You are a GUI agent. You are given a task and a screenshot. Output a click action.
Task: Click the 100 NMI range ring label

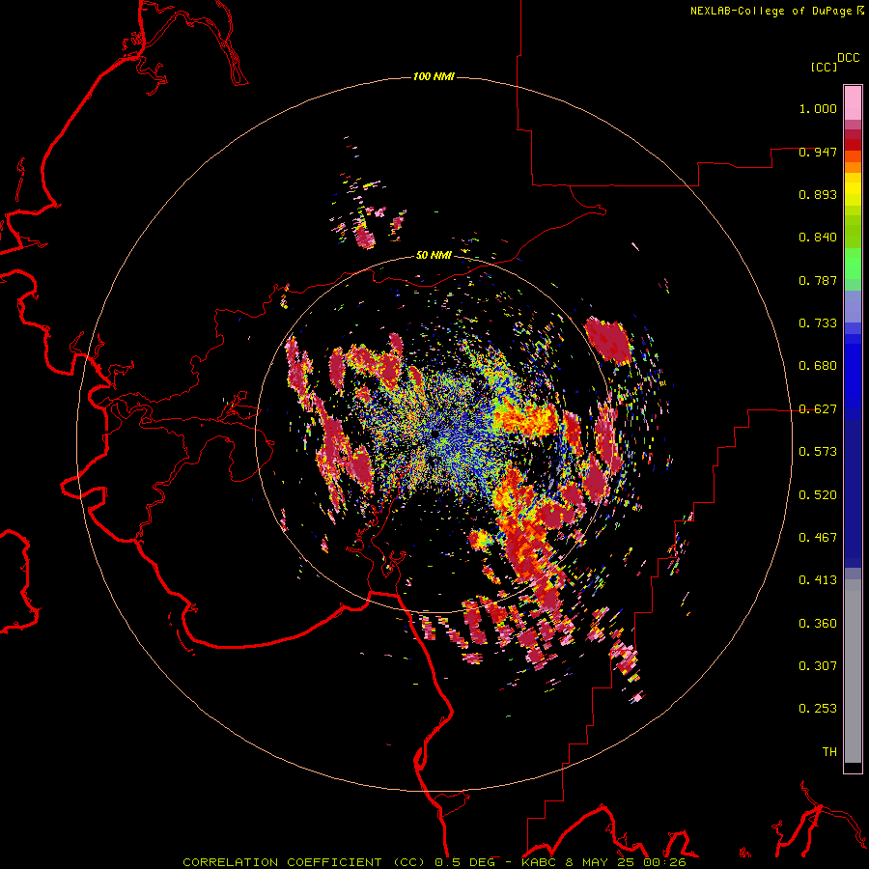[x=434, y=76]
